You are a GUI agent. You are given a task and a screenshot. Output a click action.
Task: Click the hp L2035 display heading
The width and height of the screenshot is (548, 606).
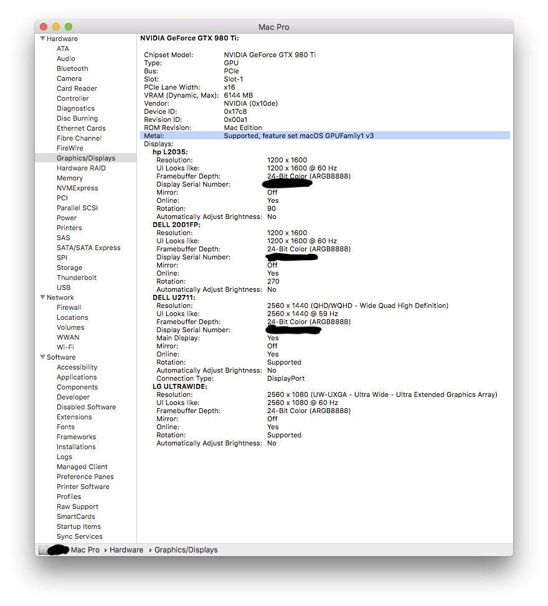coord(170,152)
